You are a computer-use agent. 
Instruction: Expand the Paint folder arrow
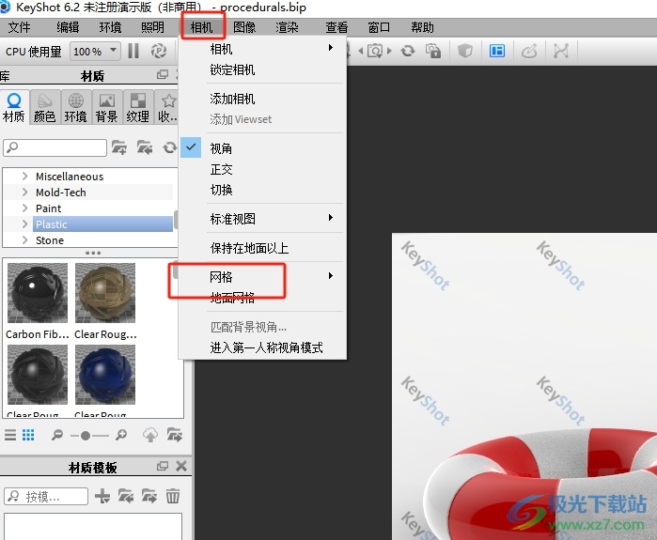(24, 208)
